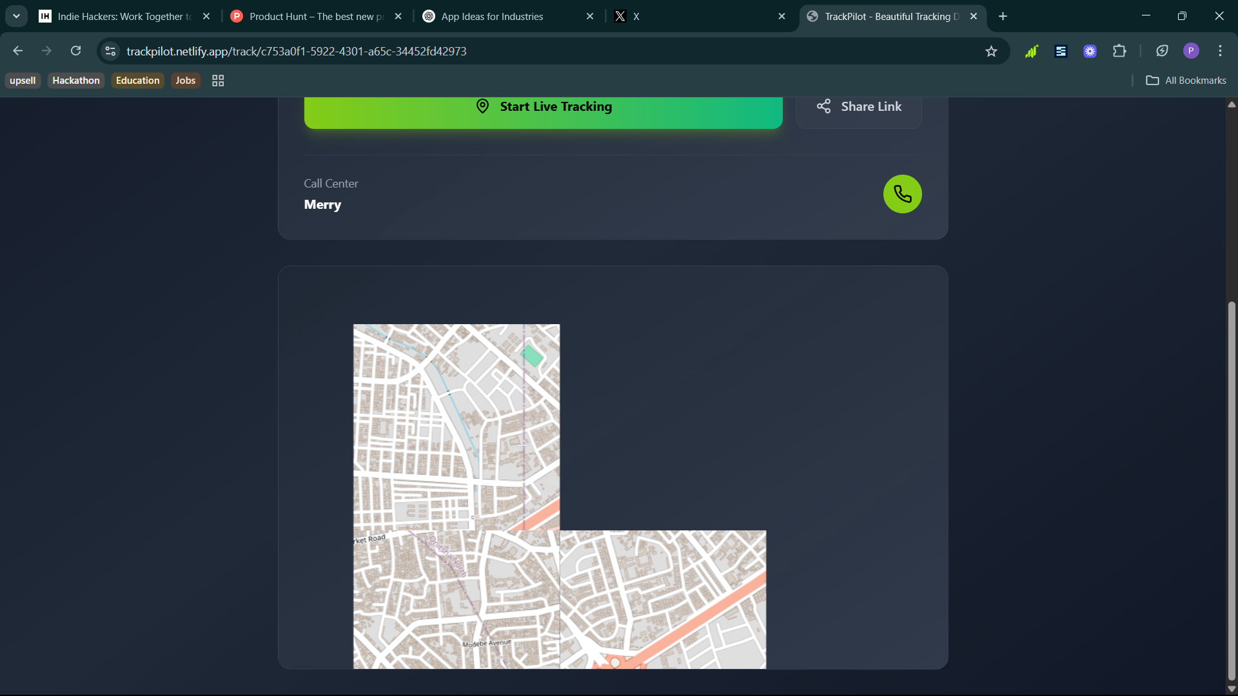Click the green phone call icon

pyautogui.click(x=902, y=194)
